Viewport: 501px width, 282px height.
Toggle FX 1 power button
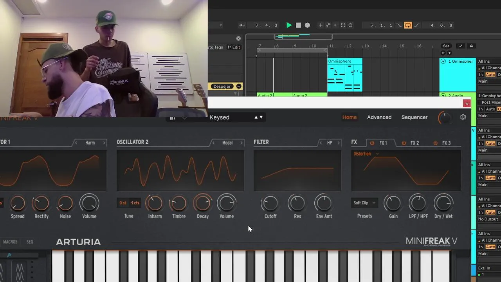point(372,143)
